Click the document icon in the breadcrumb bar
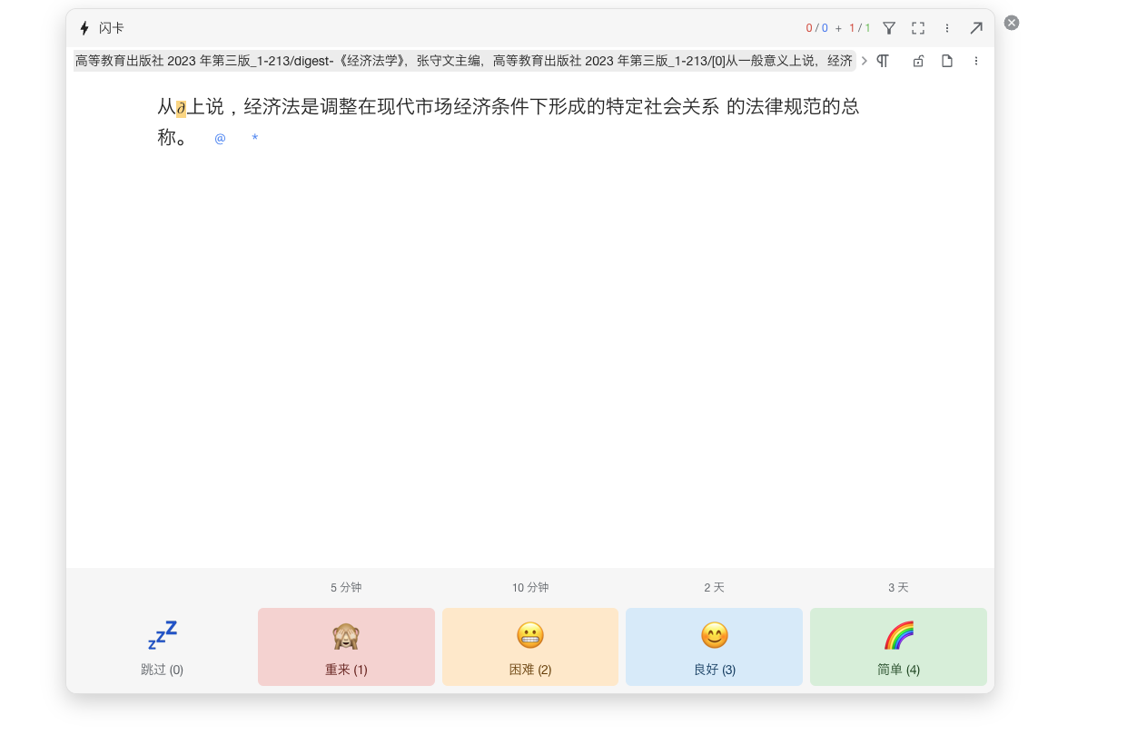Viewport: 1127px width, 744px height. coord(946,61)
